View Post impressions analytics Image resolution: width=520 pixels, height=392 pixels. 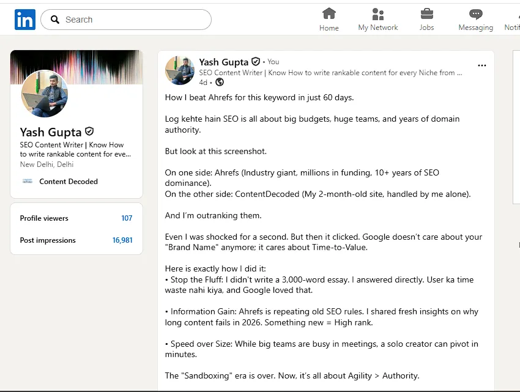(122, 240)
